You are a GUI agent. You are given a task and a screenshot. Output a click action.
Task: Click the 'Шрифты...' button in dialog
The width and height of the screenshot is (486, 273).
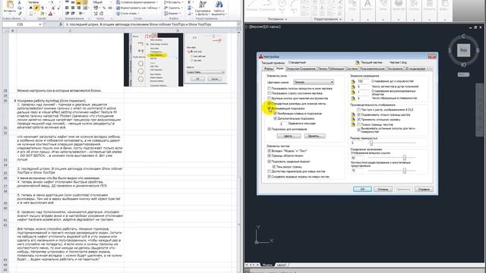(x=314, y=136)
